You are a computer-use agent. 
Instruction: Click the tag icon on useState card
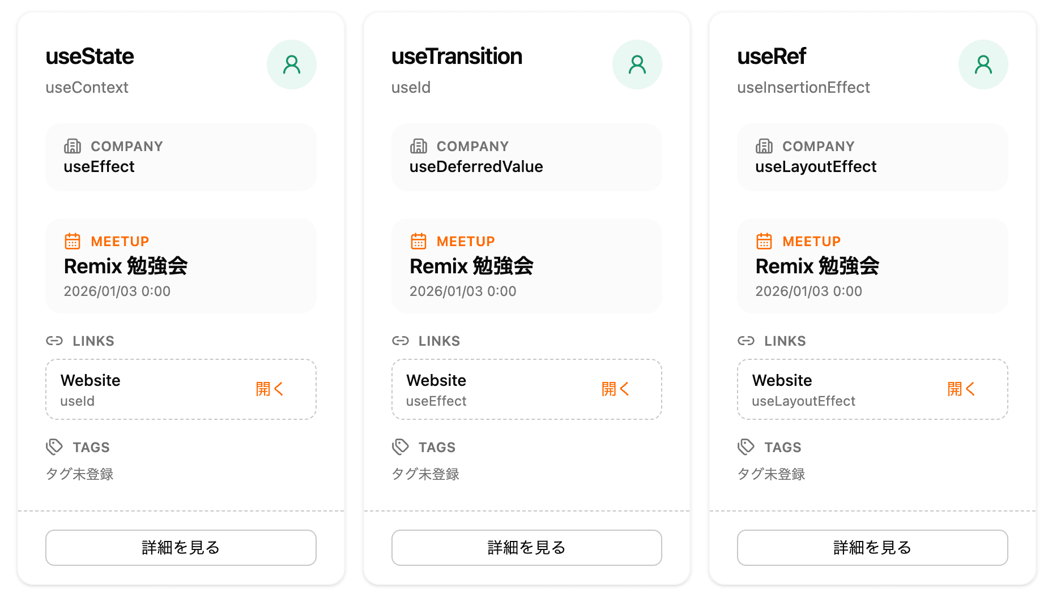tap(54, 447)
